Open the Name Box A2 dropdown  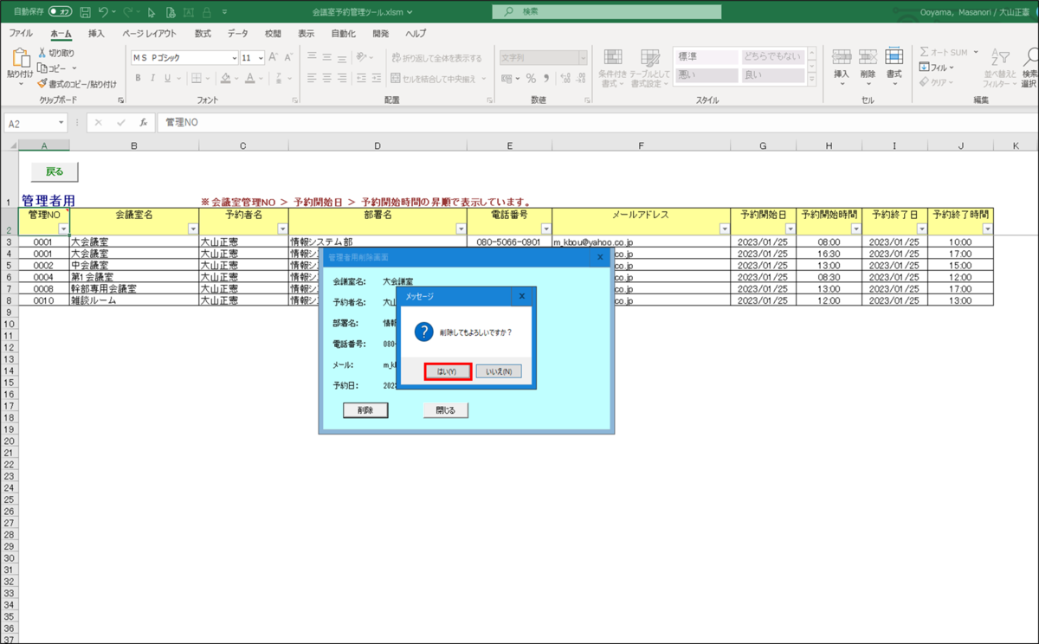[x=61, y=124]
